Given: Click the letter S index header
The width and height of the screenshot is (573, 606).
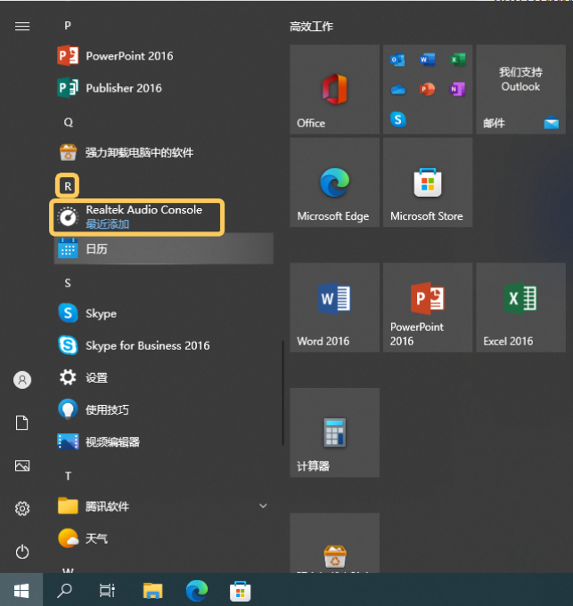Looking at the screenshot, I should 68,283.
